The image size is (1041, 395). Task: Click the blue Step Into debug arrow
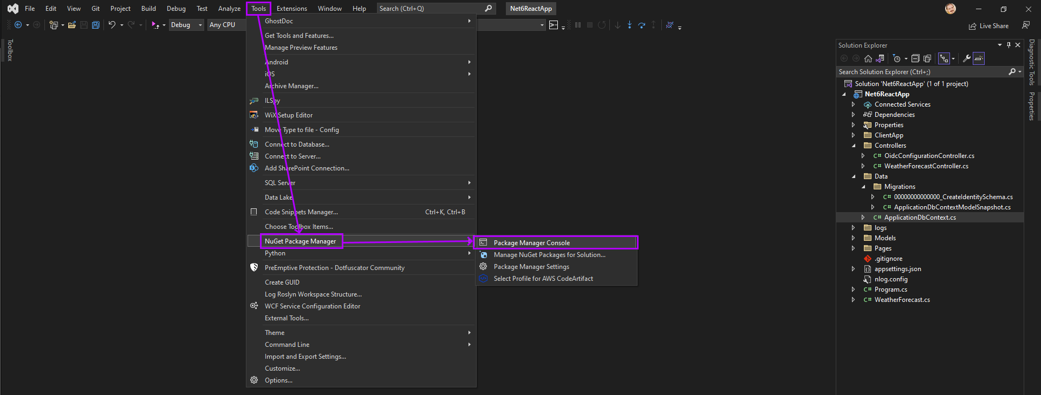(x=629, y=25)
